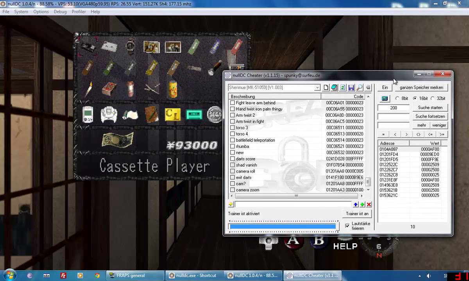The height and width of the screenshot is (281, 469).
Task: Click the 'Trainer ist an' button
Action: (357, 213)
